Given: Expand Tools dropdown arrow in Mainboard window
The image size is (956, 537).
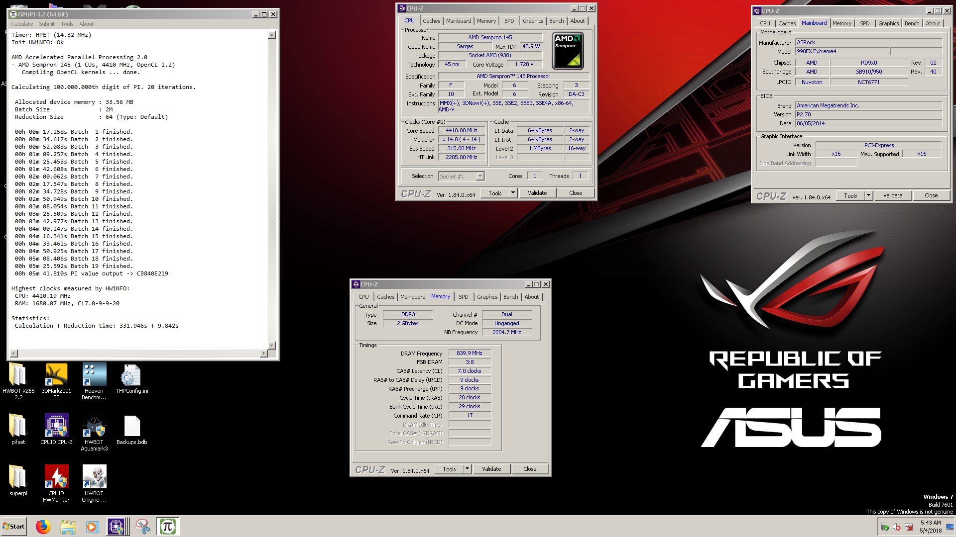Looking at the screenshot, I should (868, 195).
